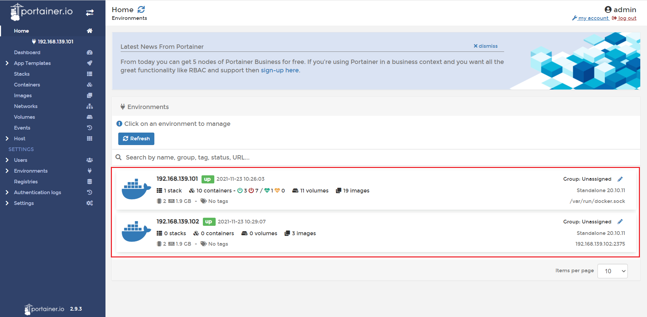Click the Users group icon
This screenshot has width=647, height=317.
pyautogui.click(x=90, y=160)
